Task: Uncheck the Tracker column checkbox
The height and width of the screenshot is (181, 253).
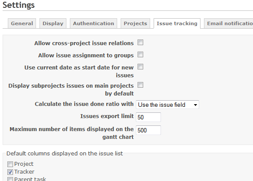Action: click(x=10, y=172)
